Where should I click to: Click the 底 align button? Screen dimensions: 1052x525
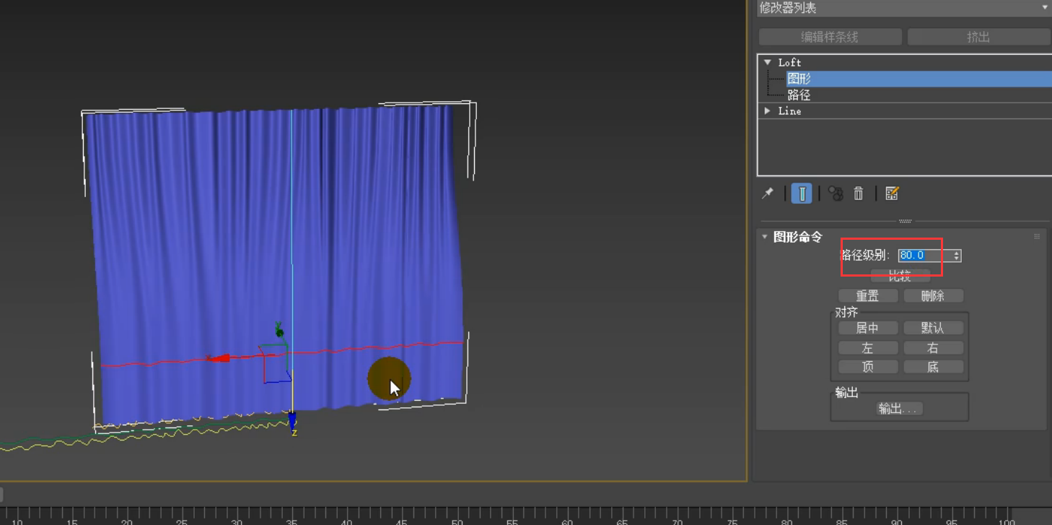933,367
